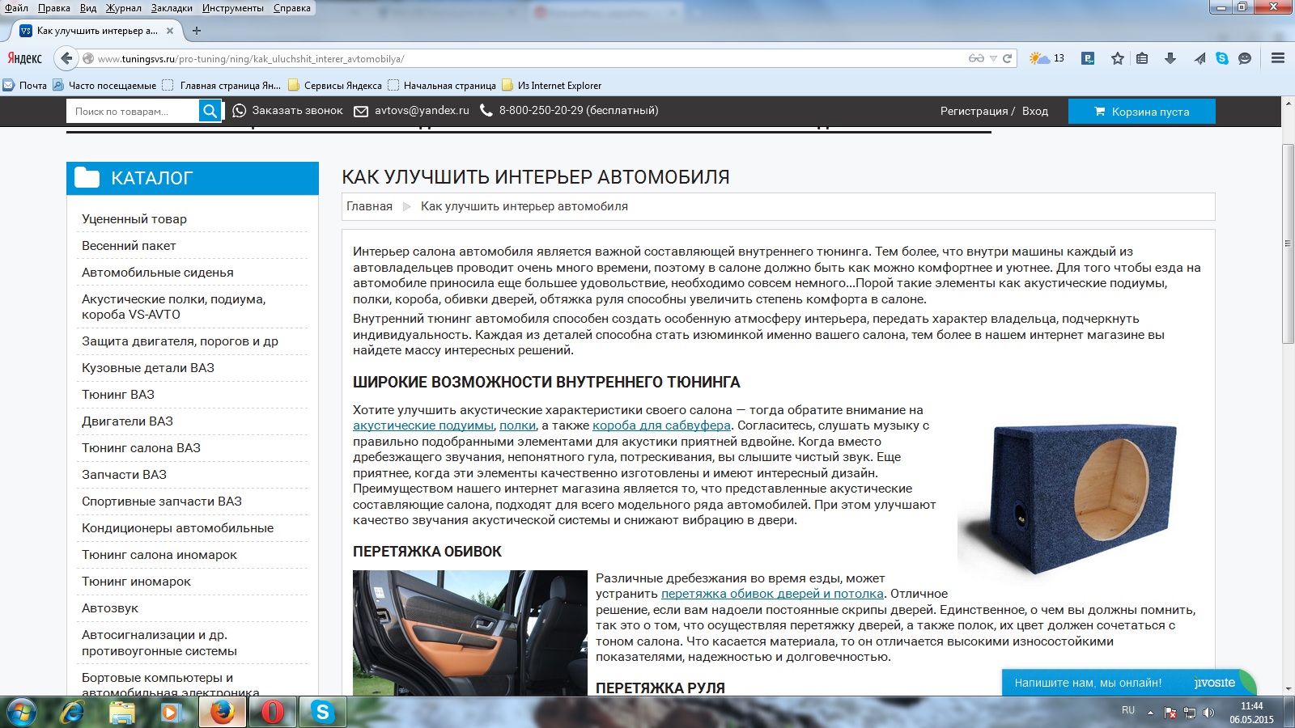Click the volume speaker tray icon
This screenshot has height=728, width=1295.
click(1208, 713)
